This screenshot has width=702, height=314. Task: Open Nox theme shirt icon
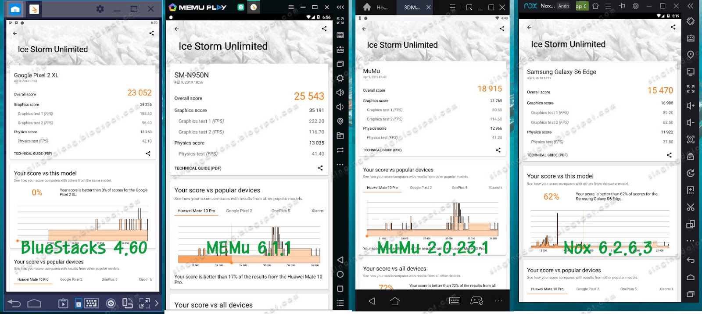tap(595, 6)
